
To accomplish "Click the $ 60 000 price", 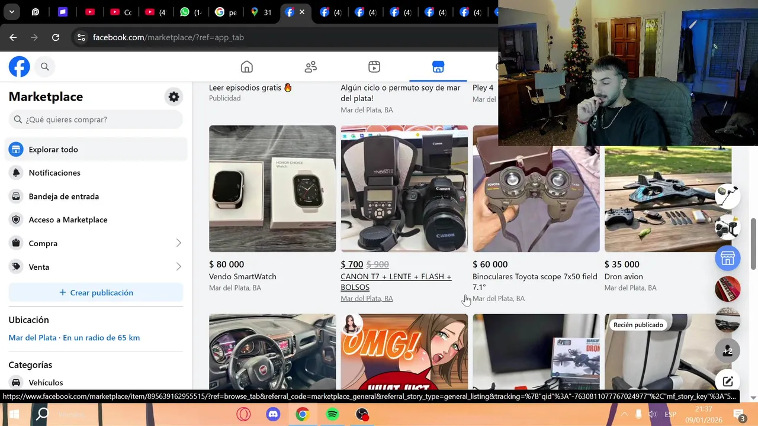I will [x=490, y=264].
